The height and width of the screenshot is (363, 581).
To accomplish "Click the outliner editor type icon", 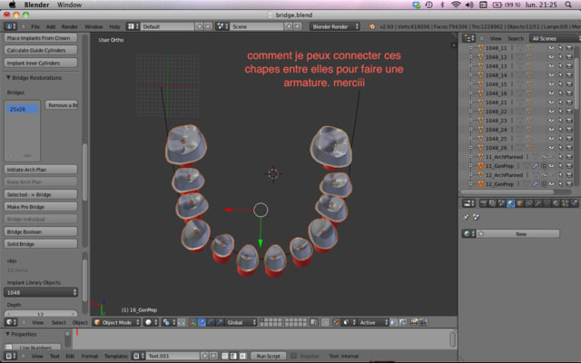I will click(x=468, y=39).
